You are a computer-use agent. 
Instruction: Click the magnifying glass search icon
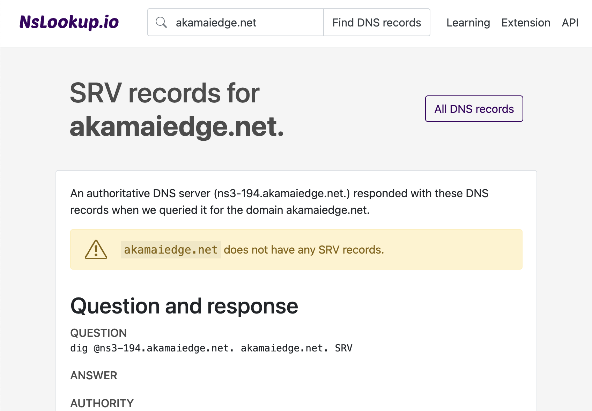click(x=161, y=22)
